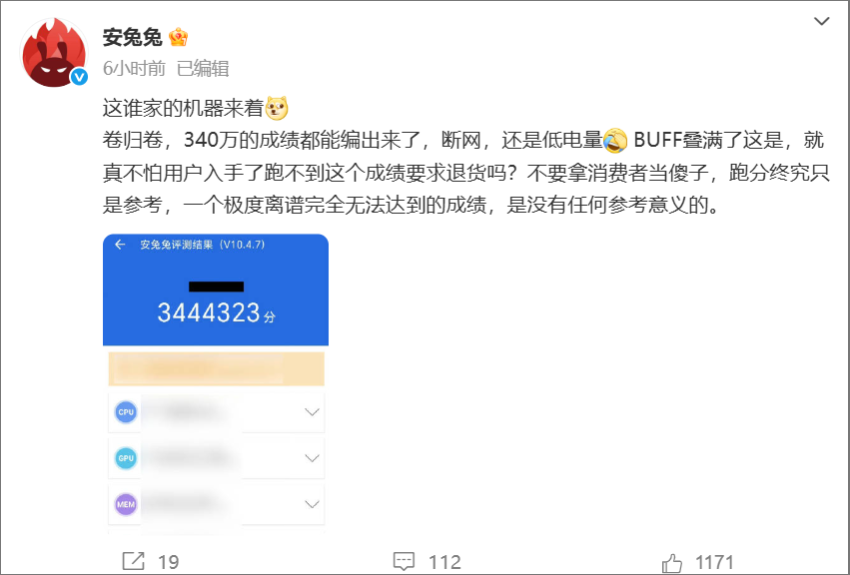Like the post with thumbs-up
The width and height of the screenshot is (850, 575).
coord(671,562)
